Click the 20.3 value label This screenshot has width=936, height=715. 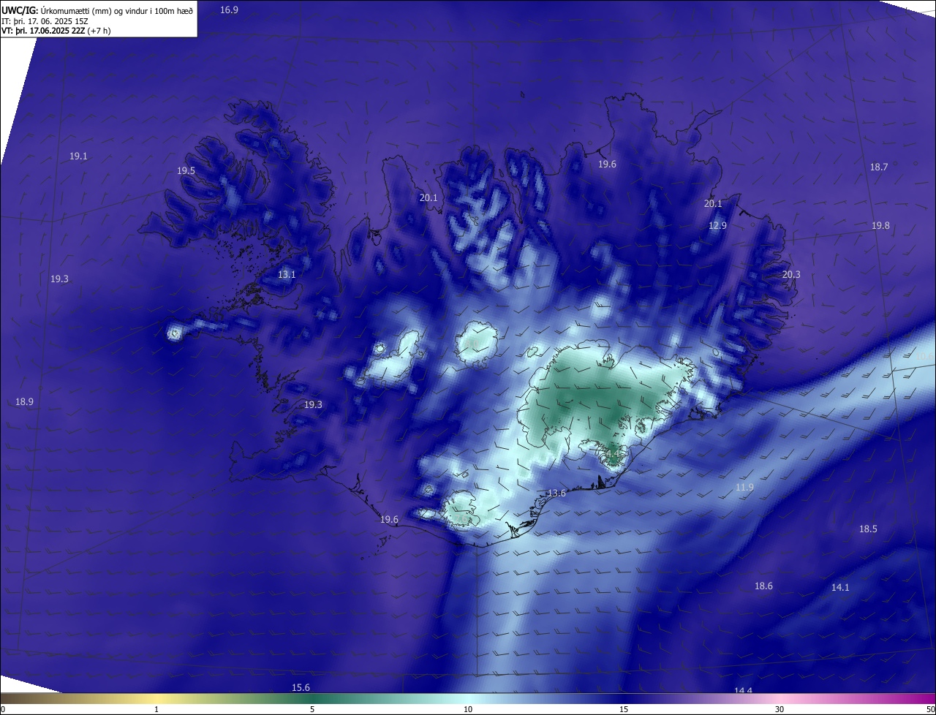[x=791, y=274]
